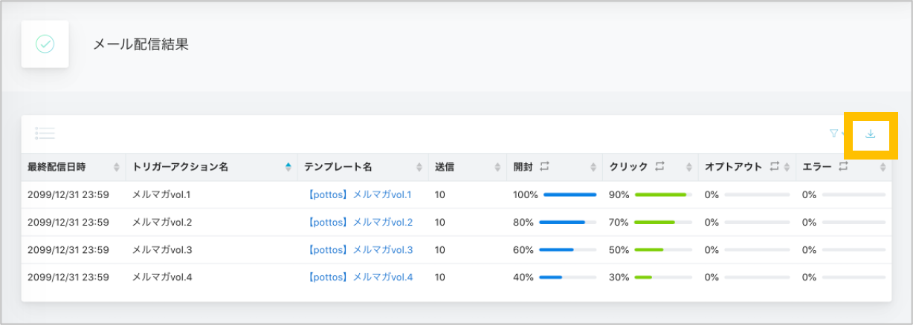
Task: Sort by オプトアウト column arrows
Action: coord(787,167)
